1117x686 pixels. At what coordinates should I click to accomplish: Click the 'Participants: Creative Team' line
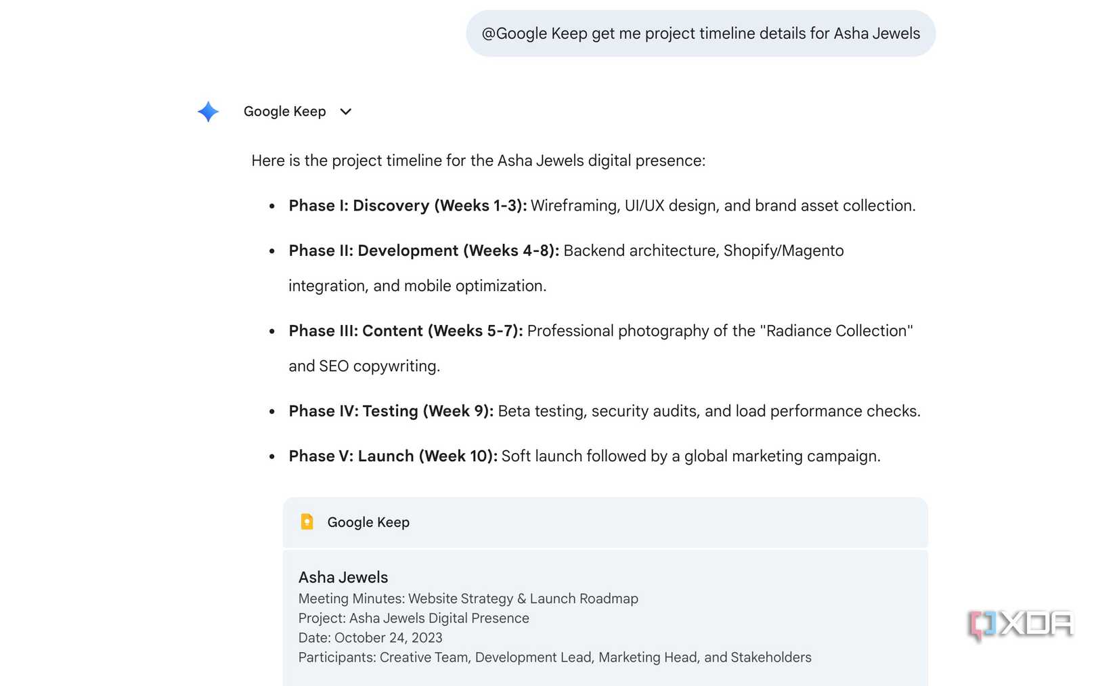(x=555, y=658)
